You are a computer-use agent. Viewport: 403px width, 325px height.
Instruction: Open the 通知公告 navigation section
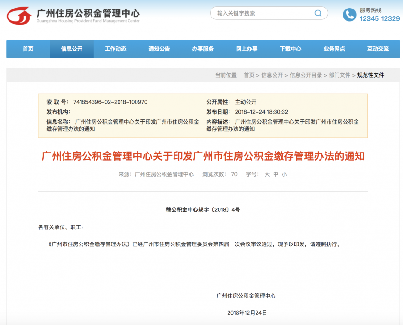pos(159,49)
